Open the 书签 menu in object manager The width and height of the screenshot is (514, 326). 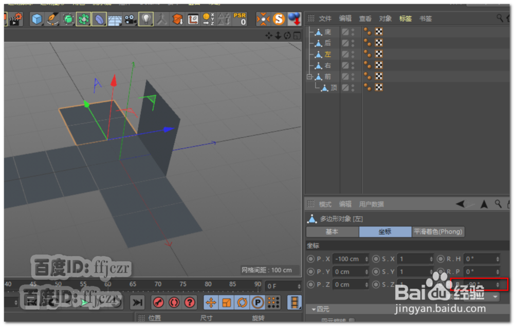click(x=425, y=19)
